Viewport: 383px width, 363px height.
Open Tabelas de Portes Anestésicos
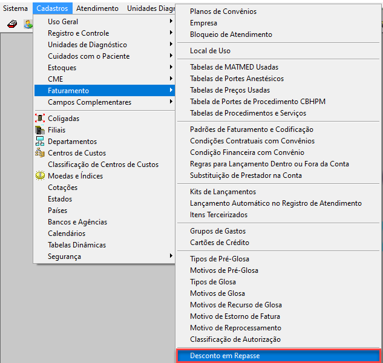click(x=278, y=79)
